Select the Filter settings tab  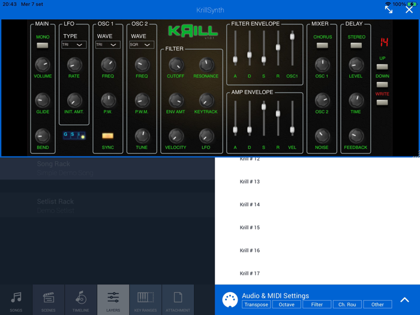pos(317,305)
